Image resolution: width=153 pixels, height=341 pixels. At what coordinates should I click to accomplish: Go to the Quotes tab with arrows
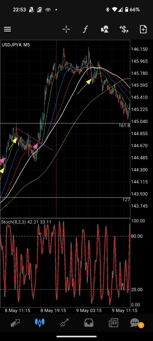click(x=15, y=322)
